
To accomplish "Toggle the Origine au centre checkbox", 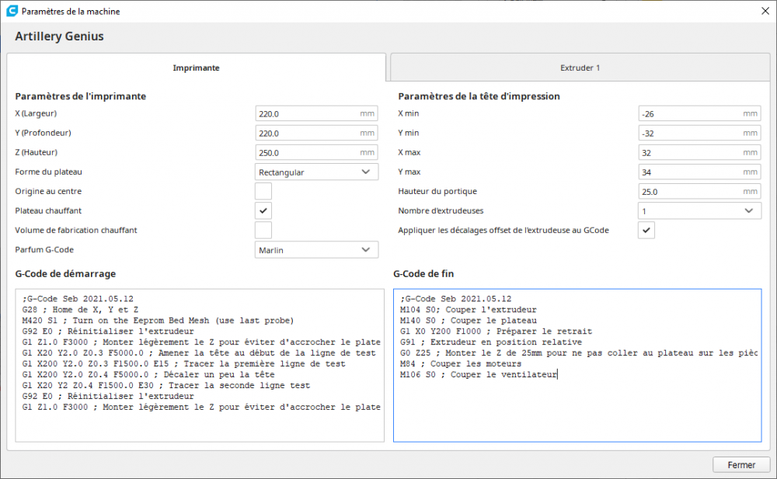I will 263,191.
